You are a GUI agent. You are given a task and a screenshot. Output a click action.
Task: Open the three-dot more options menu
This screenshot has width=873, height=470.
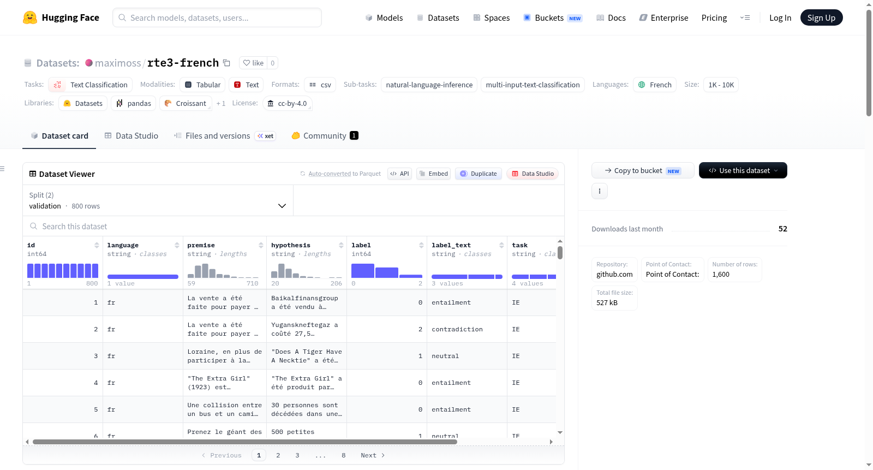600,191
